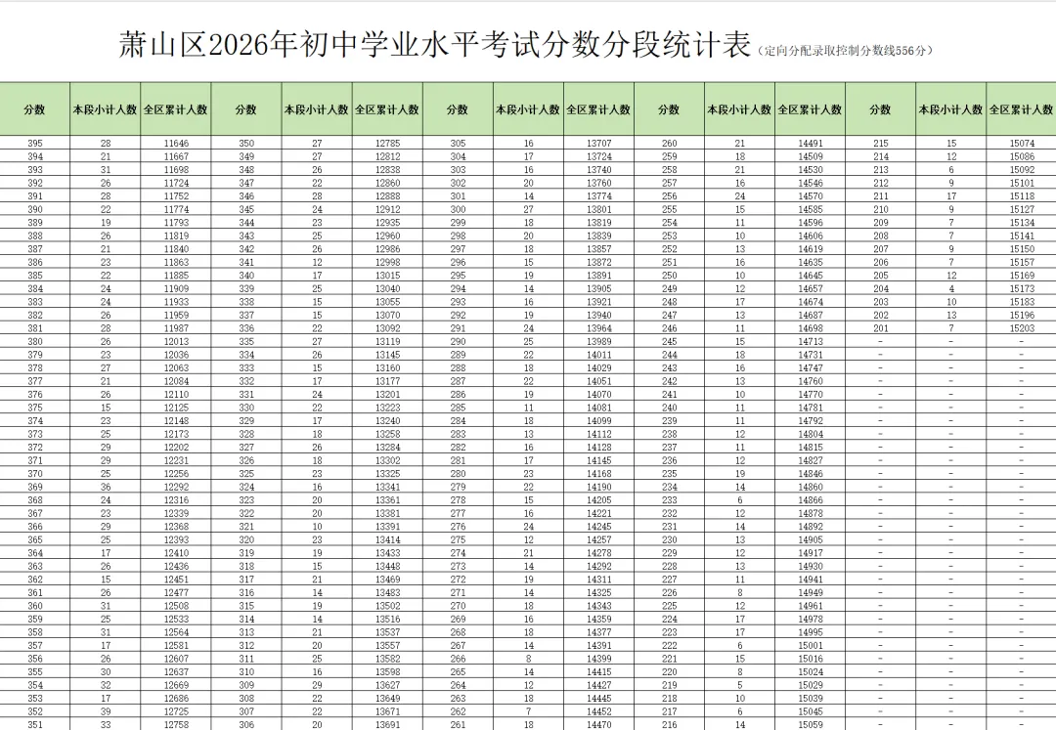Click score cell 233
This screenshot has width=1056, height=730.
(670, 500)
